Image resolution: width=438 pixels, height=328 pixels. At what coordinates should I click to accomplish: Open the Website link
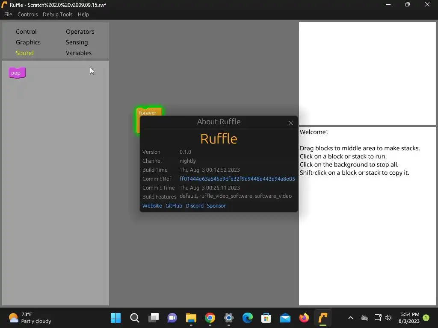[152, 205]
